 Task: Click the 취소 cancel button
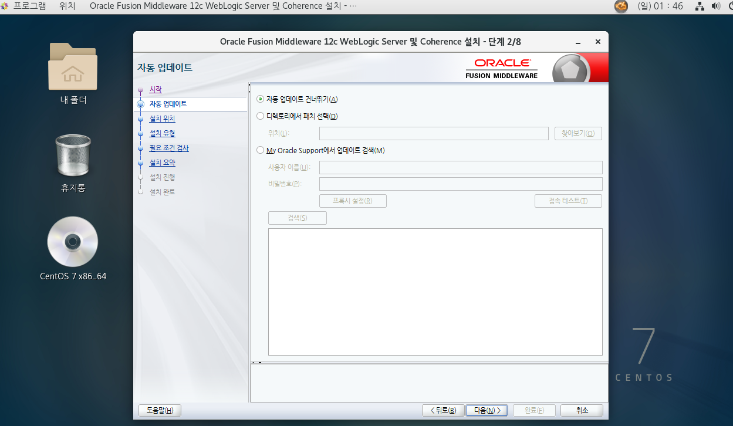(582, 410)
